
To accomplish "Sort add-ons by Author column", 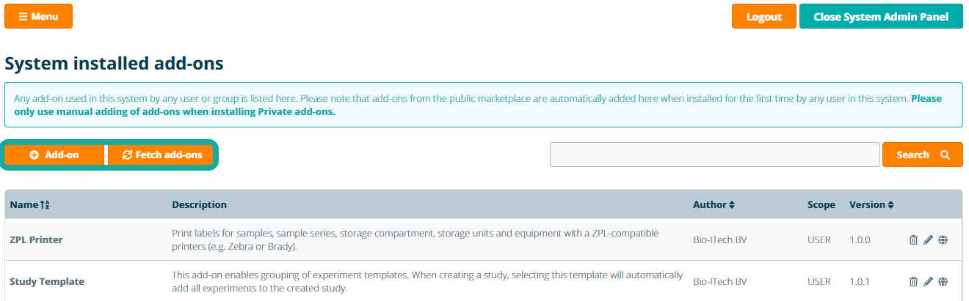I will [x=714, y=205].
